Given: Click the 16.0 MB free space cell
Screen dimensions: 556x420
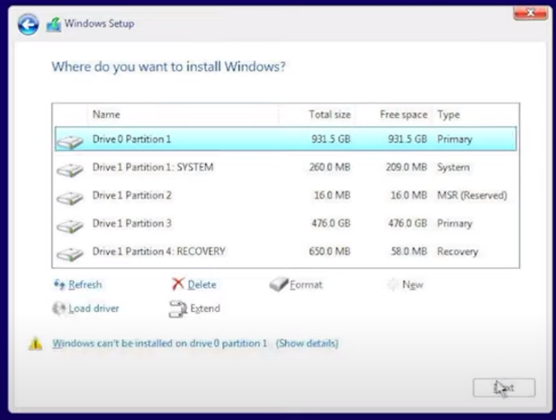Looking at the screenshot, I should pyautogui.click(x=408, y=195).
